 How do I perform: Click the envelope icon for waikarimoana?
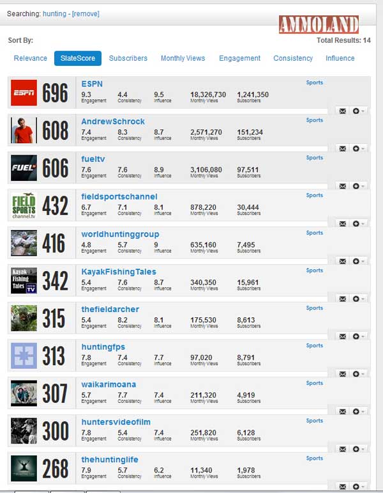click(x=343, y=411)
